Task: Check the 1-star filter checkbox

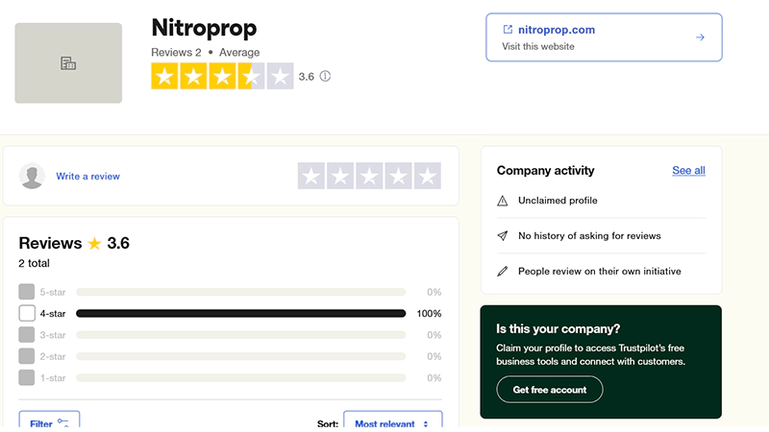Action: [27, 378]
